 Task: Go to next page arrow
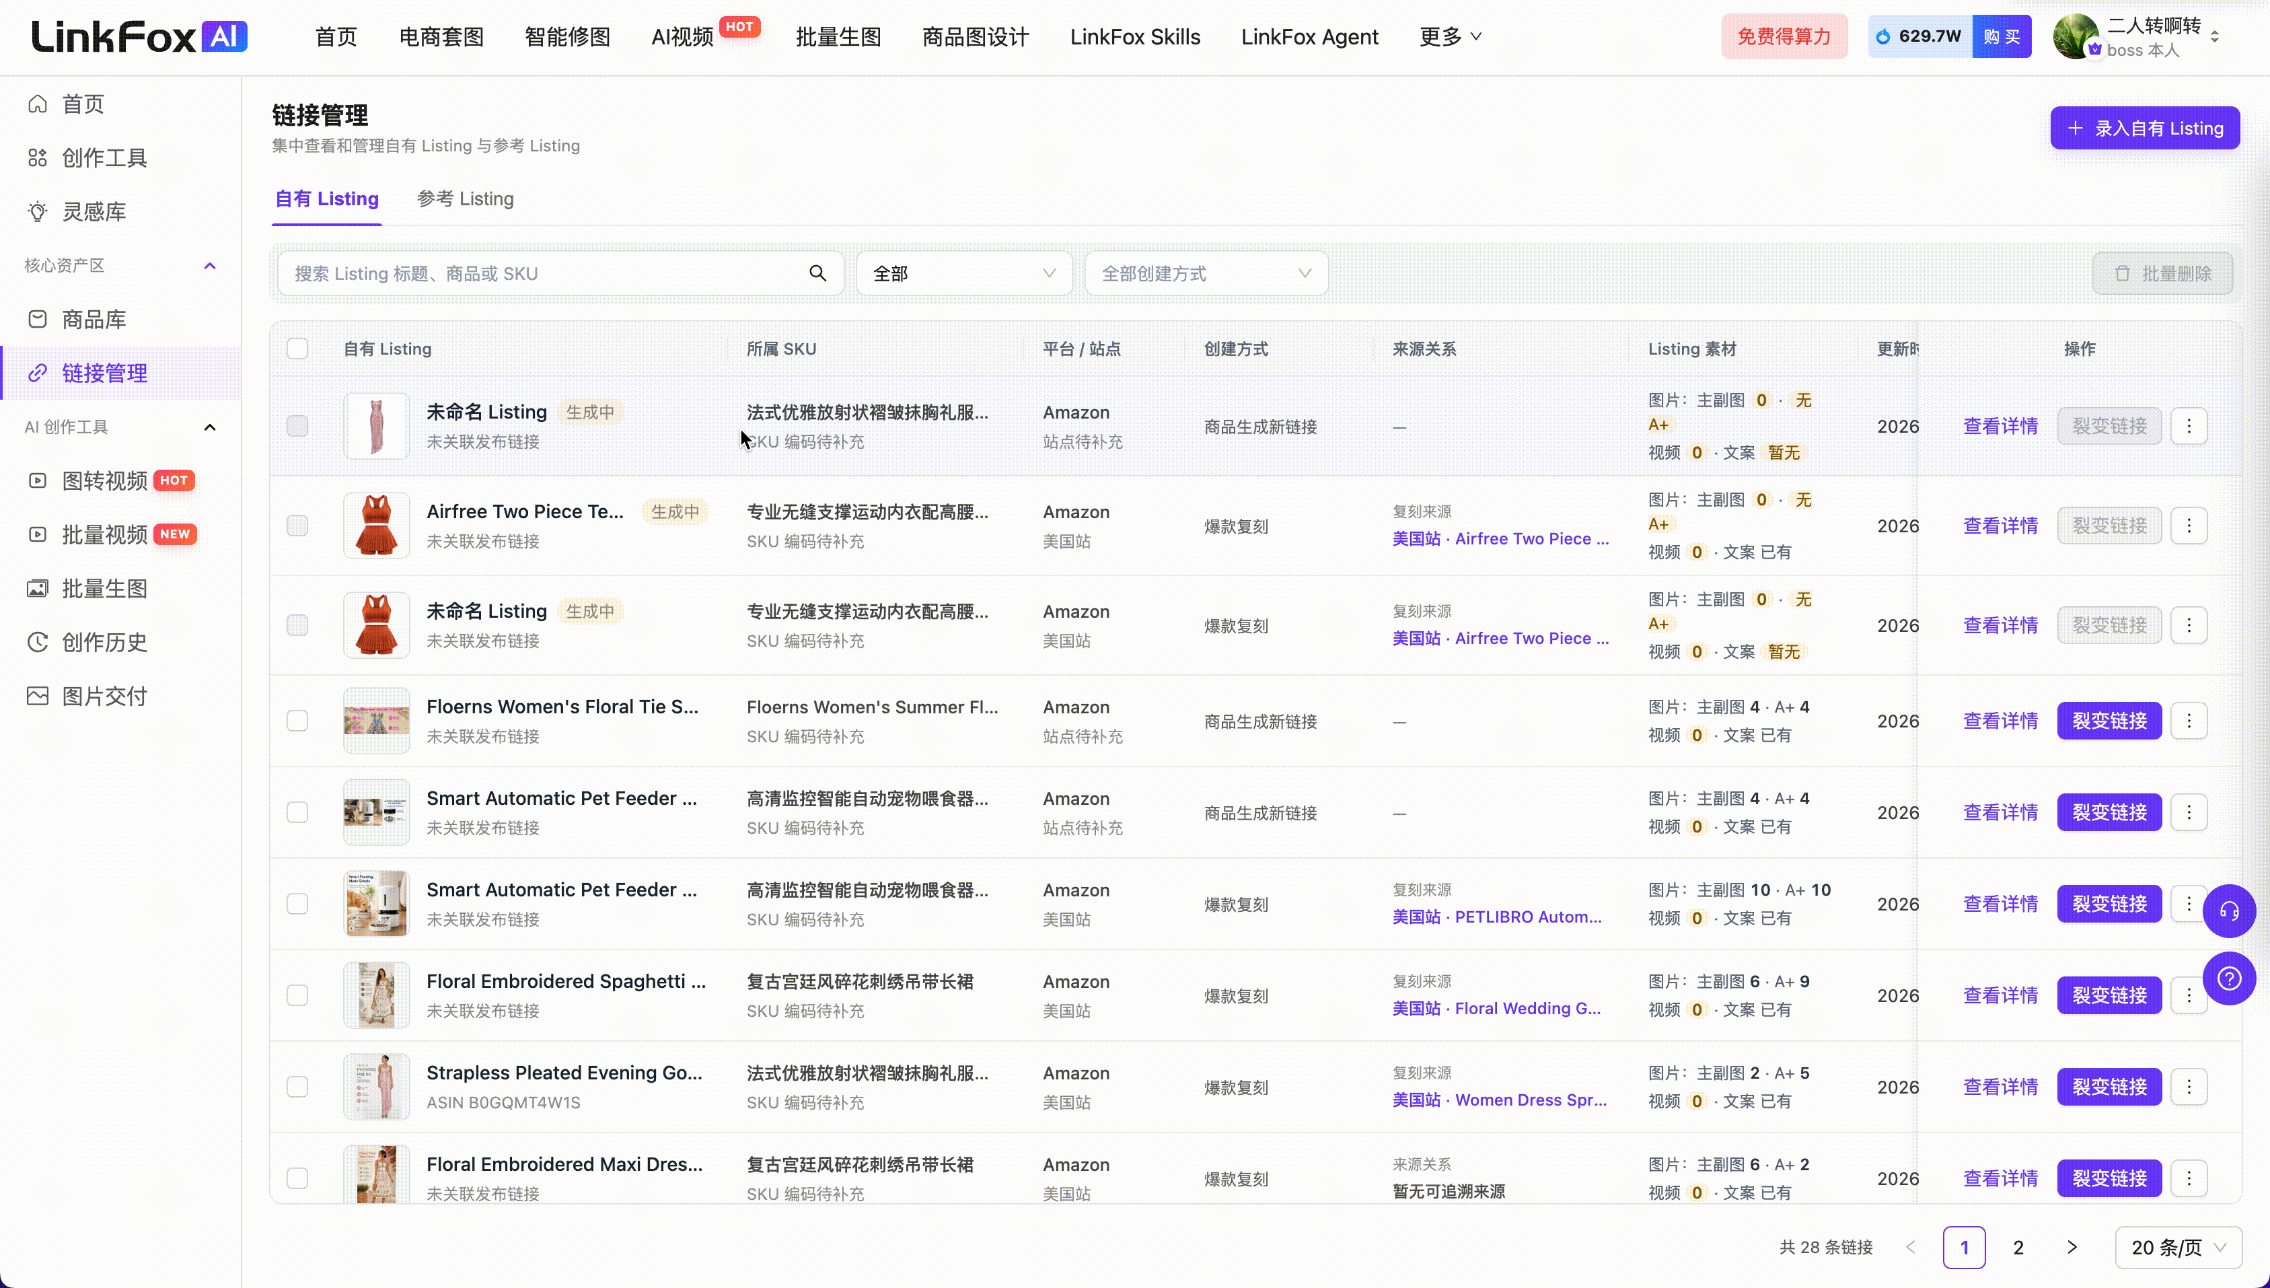tap(2072, 1248)
